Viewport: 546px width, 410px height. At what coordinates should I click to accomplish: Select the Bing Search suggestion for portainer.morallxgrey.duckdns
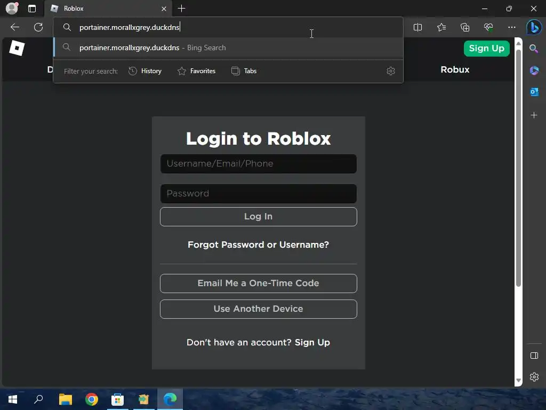pyautogui.click(x=228, y=48)
